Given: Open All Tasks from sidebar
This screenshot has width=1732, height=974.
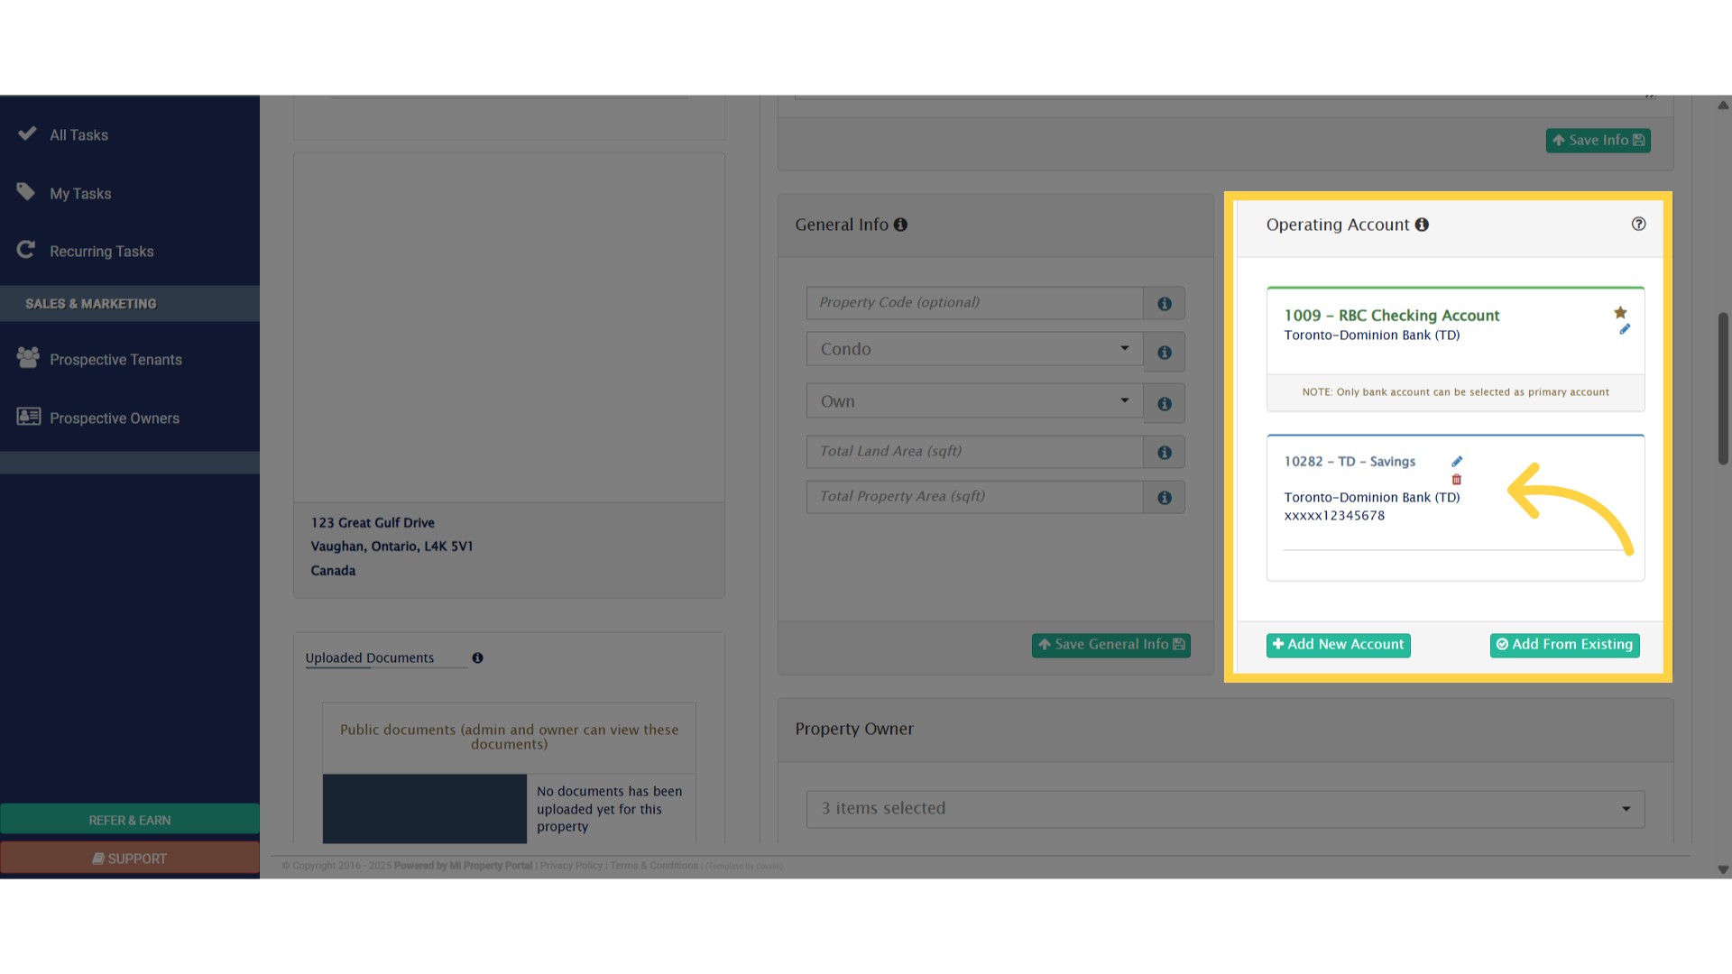Looking at the screenshot, I should [78, 135].
